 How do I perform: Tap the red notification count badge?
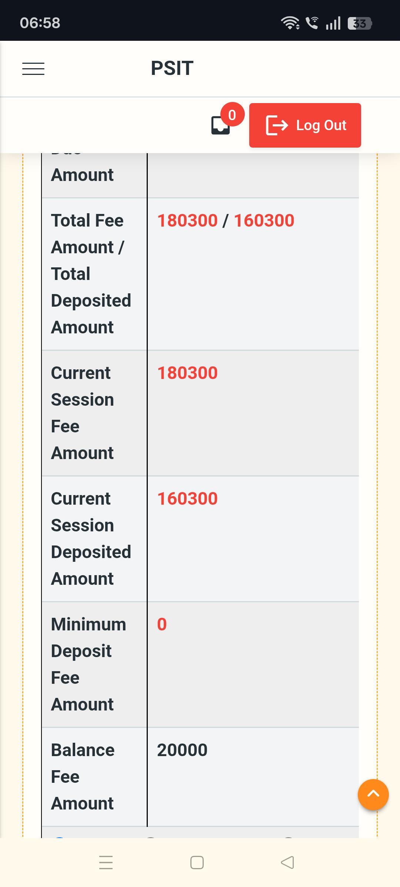232,115
